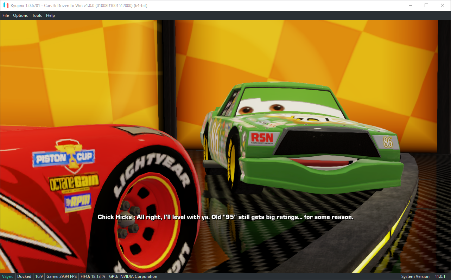Click the Ryujinx app icon in title bar
The height and width of the screenshot is (280, 451).
click(x=6, y=5)
